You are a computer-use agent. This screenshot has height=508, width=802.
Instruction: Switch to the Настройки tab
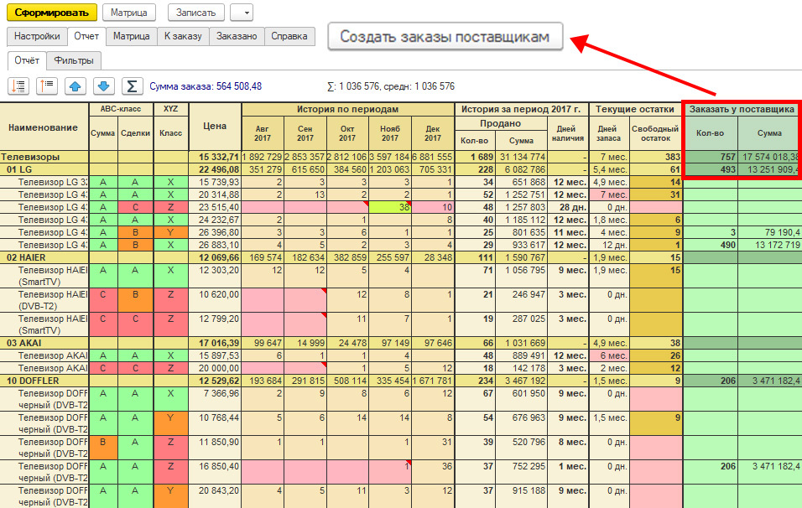point(37,36)
